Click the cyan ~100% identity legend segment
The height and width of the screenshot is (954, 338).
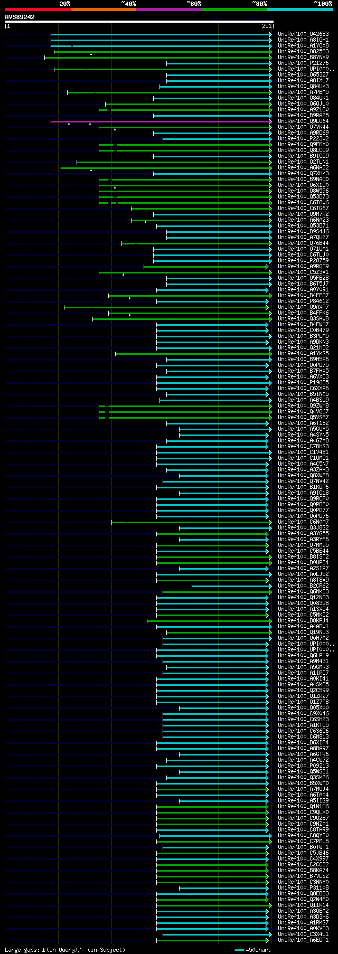coord(300,9)
